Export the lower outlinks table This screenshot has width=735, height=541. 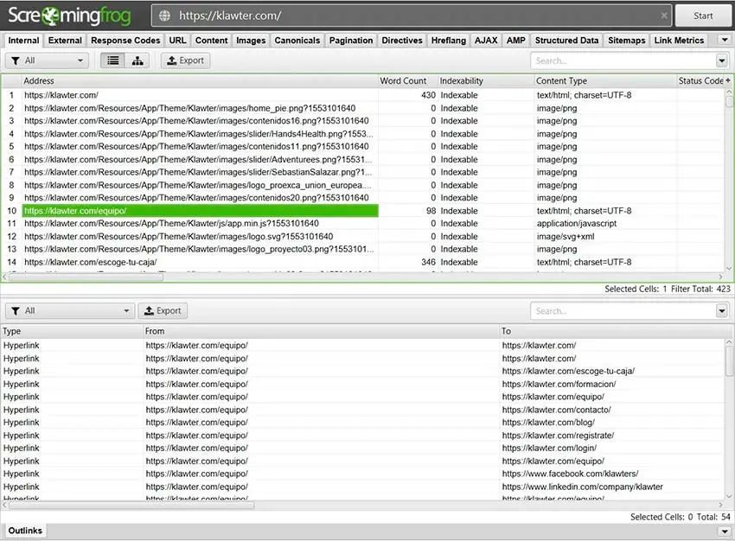tap(162, 310)
